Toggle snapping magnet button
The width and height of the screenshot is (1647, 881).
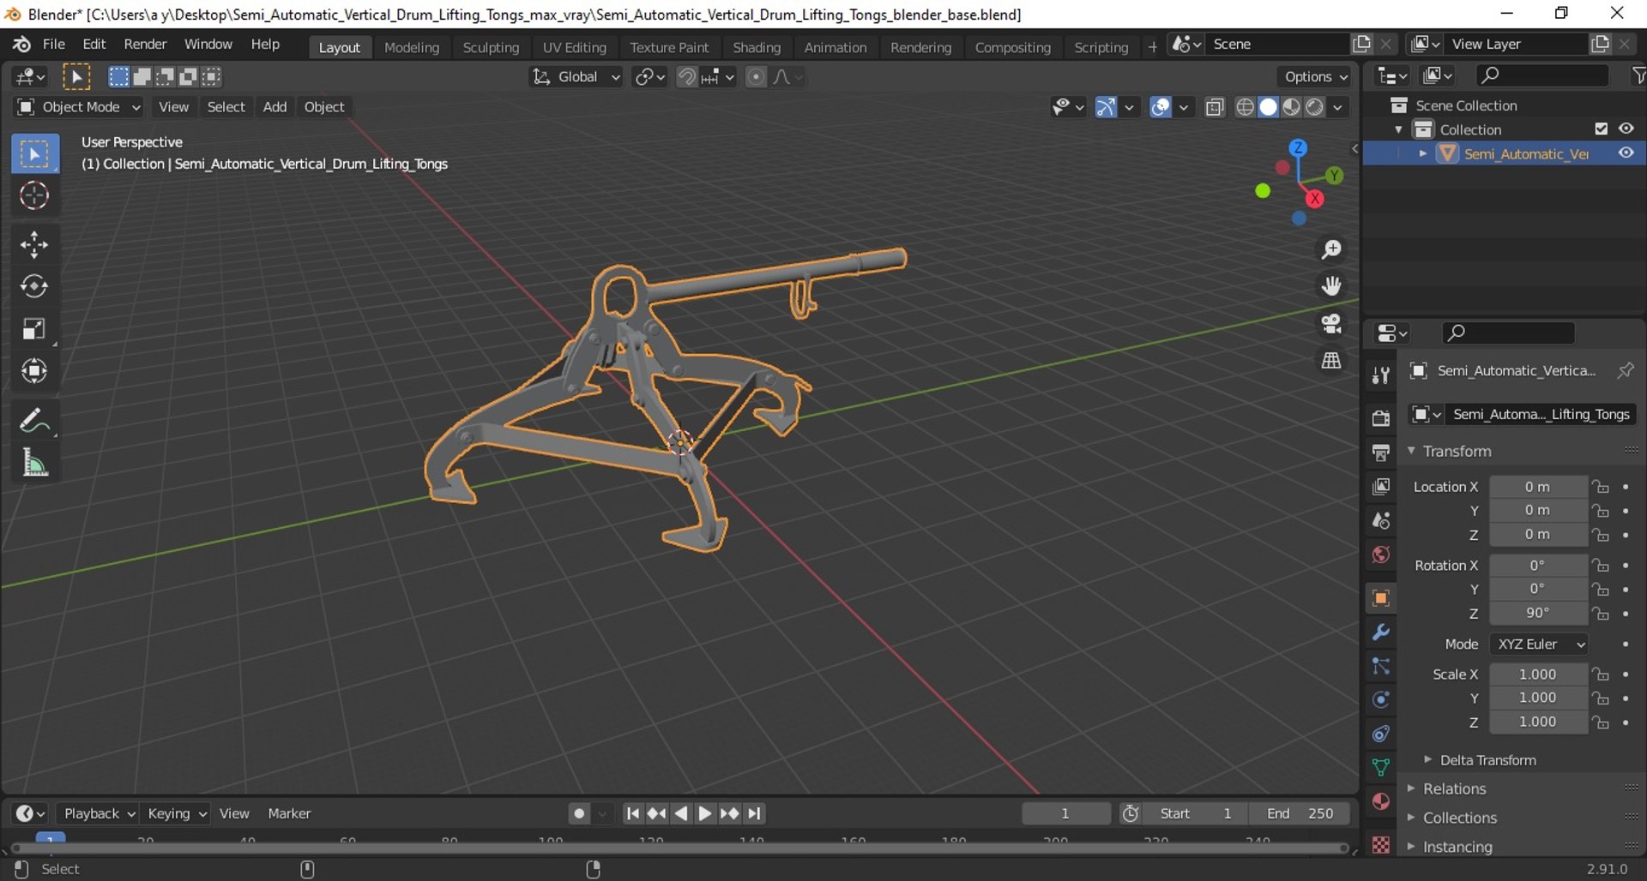686,77
